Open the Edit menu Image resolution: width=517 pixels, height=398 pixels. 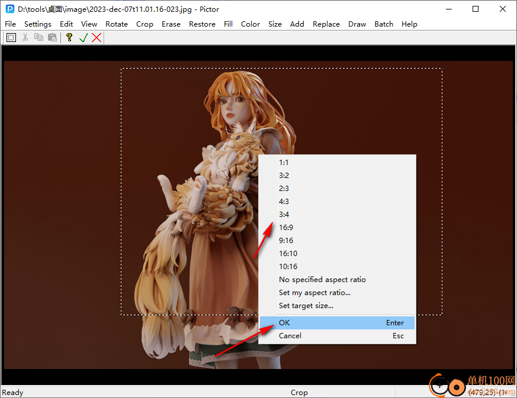[66, 24]
